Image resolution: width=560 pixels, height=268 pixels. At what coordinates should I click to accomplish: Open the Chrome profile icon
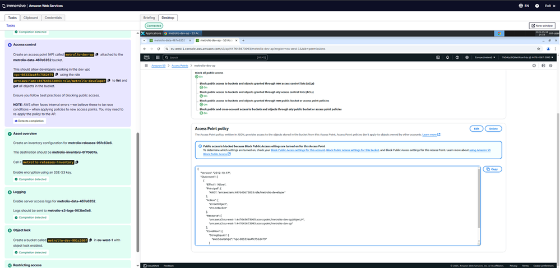click(x=549, y=49)
